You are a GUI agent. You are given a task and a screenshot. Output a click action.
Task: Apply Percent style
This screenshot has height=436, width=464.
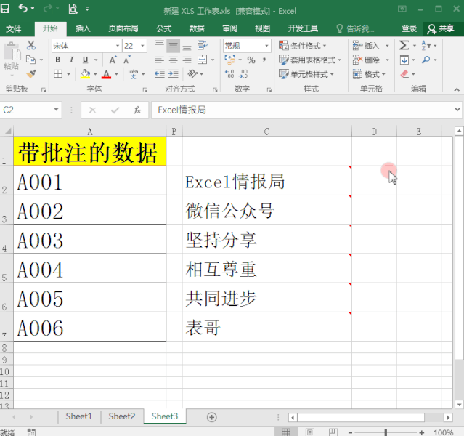pos(251,60)
